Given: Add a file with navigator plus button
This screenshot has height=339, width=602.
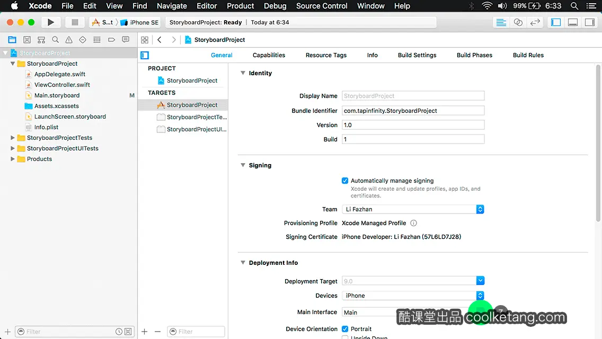Looking at the screenshot, I should [7, 332].
